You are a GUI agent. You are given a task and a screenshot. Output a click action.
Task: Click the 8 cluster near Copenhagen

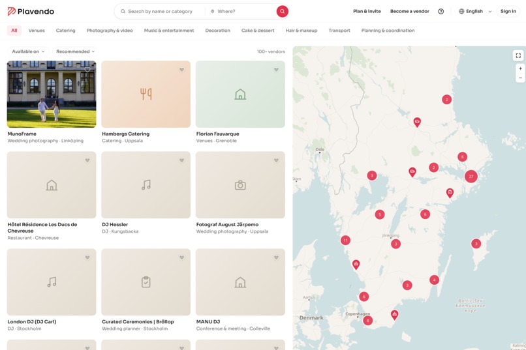tap(367, 320)
